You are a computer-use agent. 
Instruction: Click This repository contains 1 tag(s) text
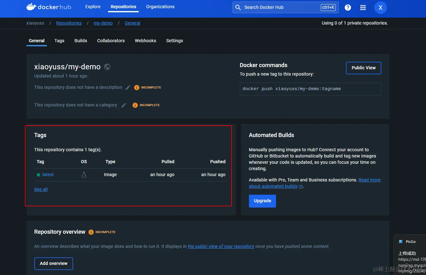[x=68, y=150]
